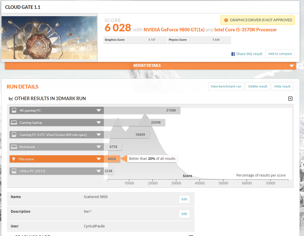Click the RUN DETAILS heading
Viewport: 304px width, 236px height.
(x=23, y=87)
